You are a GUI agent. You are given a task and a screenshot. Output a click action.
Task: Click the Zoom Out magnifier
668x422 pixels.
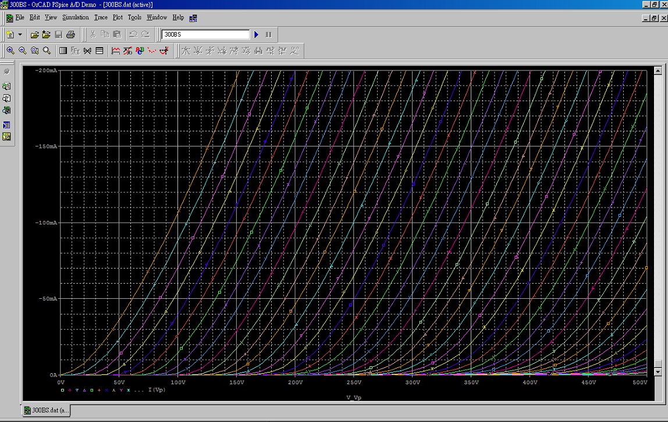coord(23,51)
